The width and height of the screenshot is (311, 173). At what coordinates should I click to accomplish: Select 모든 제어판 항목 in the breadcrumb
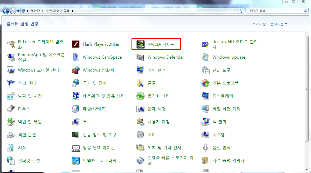tap(58, 11)
